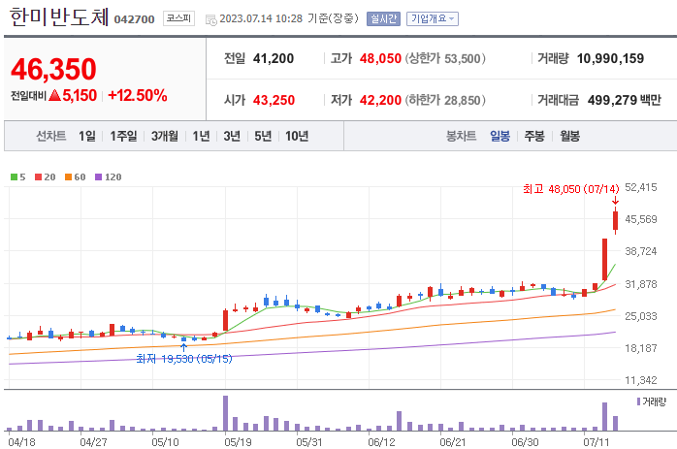The width and height of the screenshot is (677, 449).
Task: Click the 하한가 28,850 text
Action: tap(445, 100)
